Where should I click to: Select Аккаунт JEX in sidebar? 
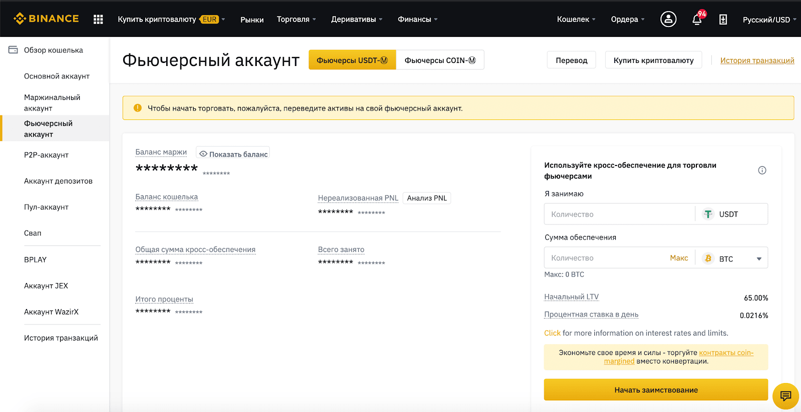[46, 285]
